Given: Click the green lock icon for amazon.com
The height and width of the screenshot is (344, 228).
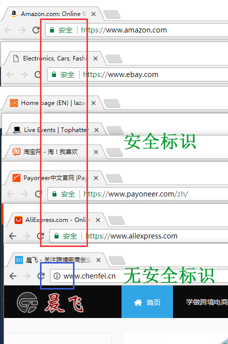Looking at the screenshot, I should [x=52, y=30].
